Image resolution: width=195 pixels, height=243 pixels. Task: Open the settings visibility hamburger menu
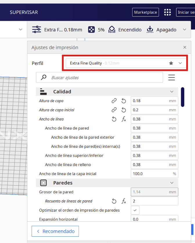coord(171,78)
